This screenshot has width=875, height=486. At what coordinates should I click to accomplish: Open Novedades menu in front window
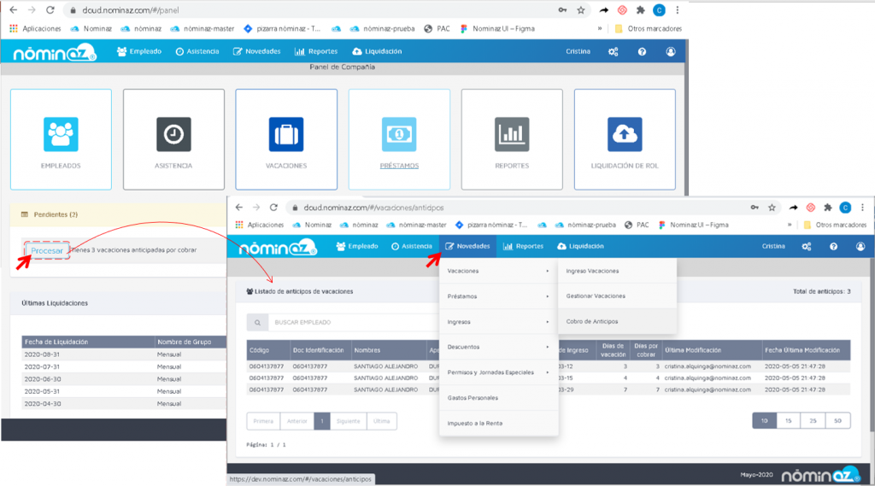[467, 246]
